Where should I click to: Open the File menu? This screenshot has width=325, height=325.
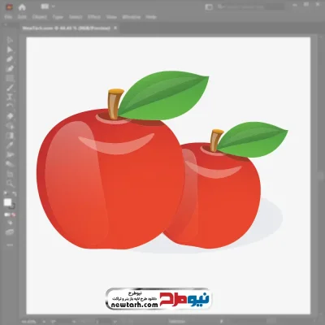tap(8, 17)
